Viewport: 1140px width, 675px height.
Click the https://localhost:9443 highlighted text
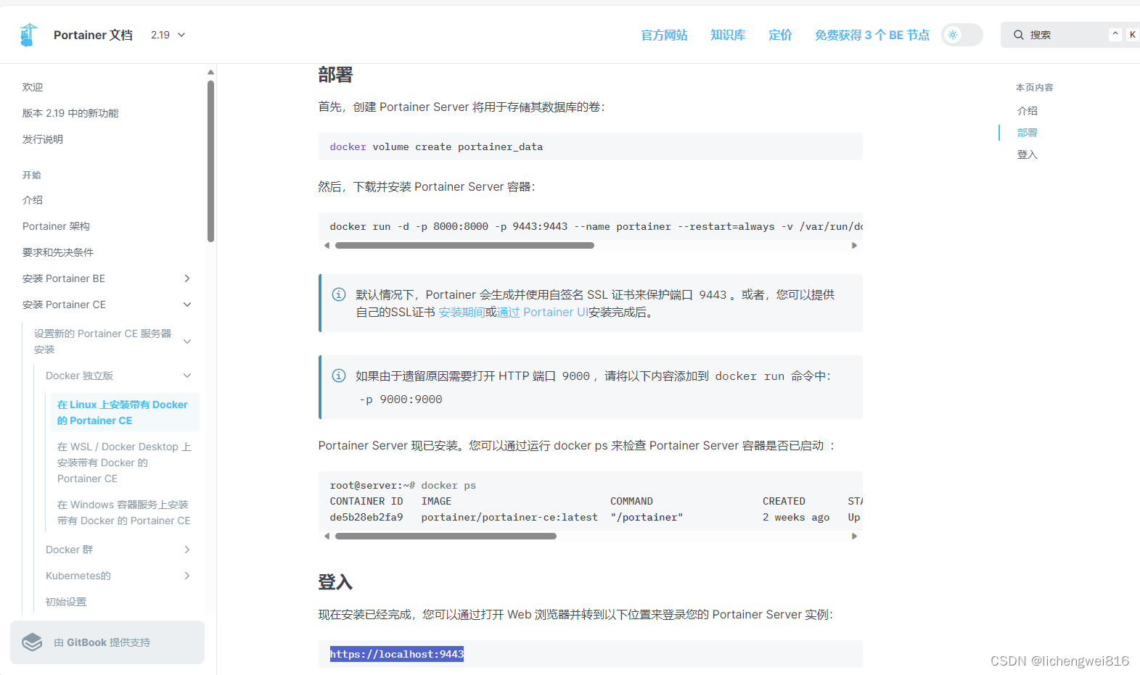click(x=397, y=654)
